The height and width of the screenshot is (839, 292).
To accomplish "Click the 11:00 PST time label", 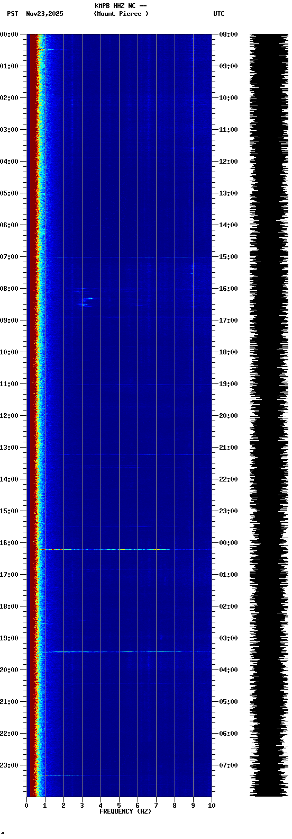I will (x=9, y=384).
